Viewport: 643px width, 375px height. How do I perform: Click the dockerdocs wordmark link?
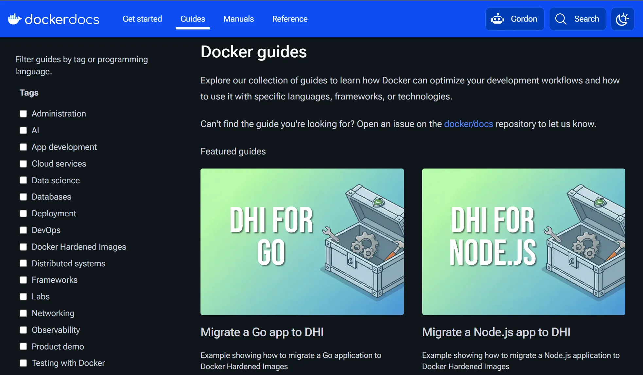point(62,19)
